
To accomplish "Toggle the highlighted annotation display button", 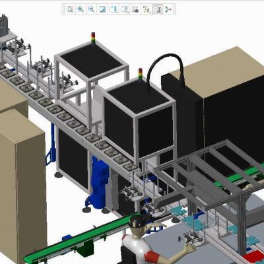I will tap(158, 9).
